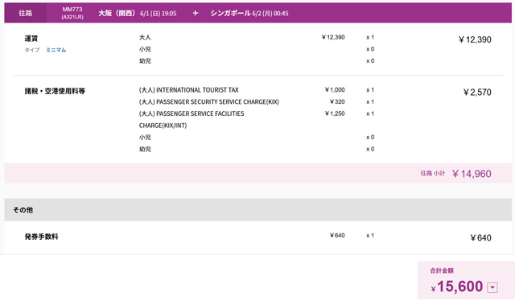This screenshot has width=515, height=301.
Task: Click the airplane icon in the flight header
Action: click(196, 13)
